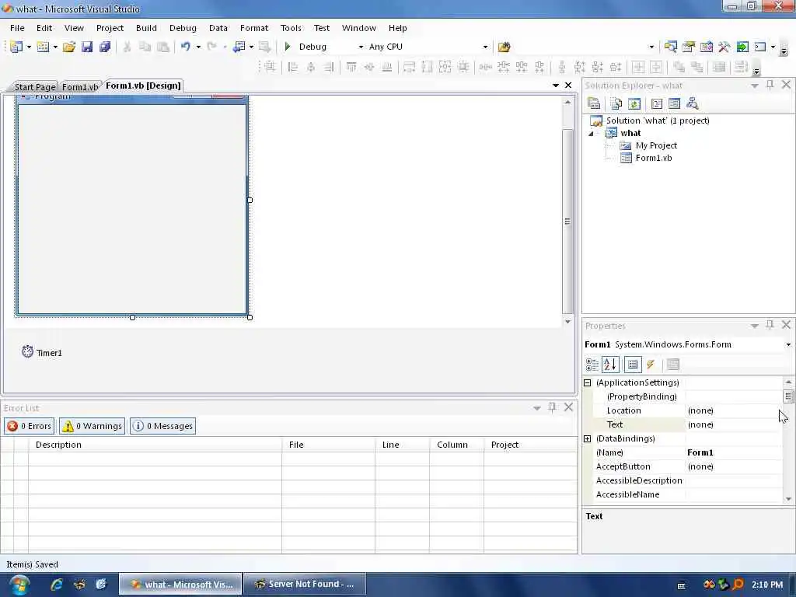Click the Find in Files binoculars-folder icon

[x=504, y=47]
